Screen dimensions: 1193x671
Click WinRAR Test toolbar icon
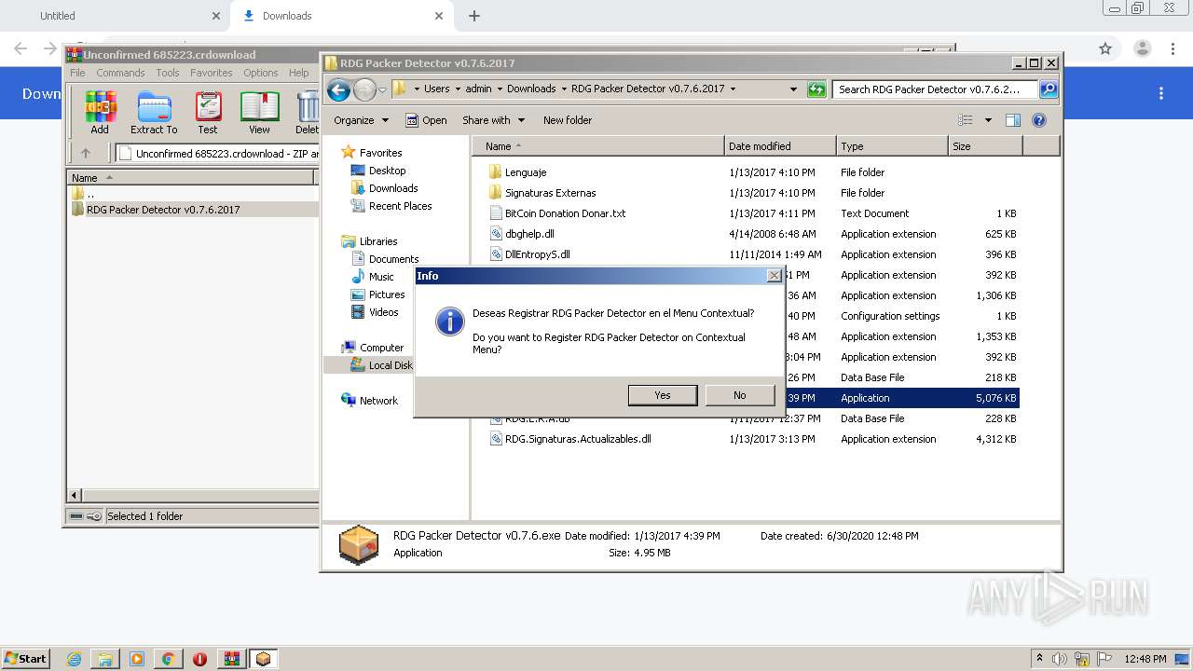208,113
